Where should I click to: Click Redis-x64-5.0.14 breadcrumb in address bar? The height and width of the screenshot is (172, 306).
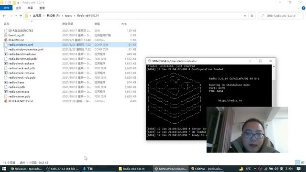(88, 16)
